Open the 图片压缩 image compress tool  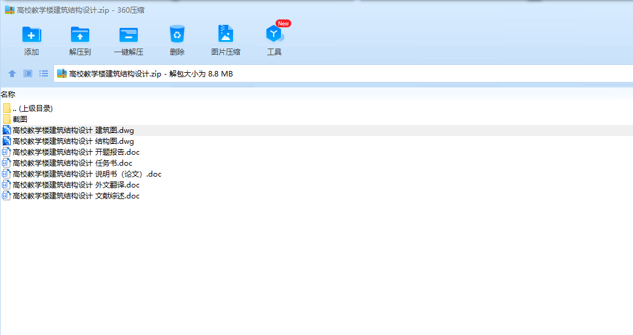pos(226,34)
